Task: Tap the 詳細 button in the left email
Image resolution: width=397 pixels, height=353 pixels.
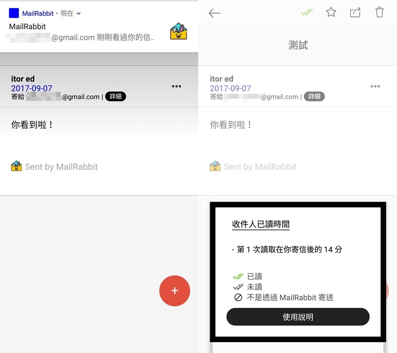Action: (x=115, y=96)
